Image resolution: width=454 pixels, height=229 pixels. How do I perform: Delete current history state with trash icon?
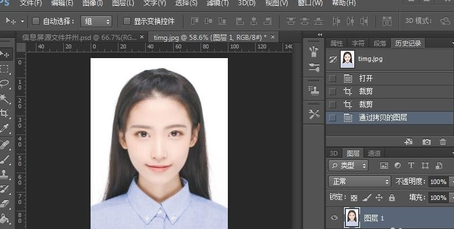[443, 142]
